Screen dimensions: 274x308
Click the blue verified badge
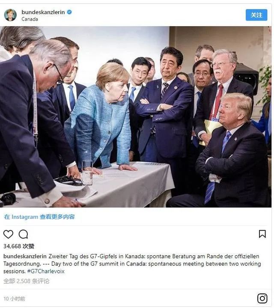pyautogui.click(x=69, y=12)
